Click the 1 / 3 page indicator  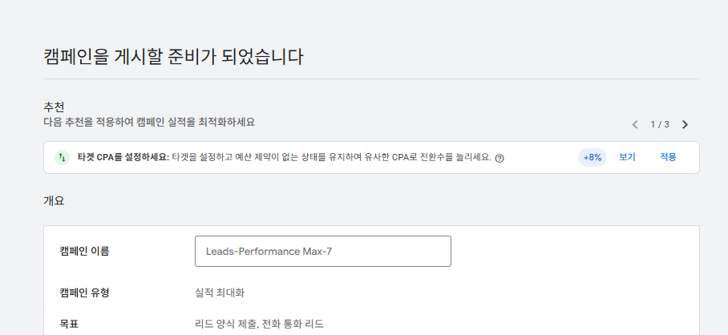point(660,124)
